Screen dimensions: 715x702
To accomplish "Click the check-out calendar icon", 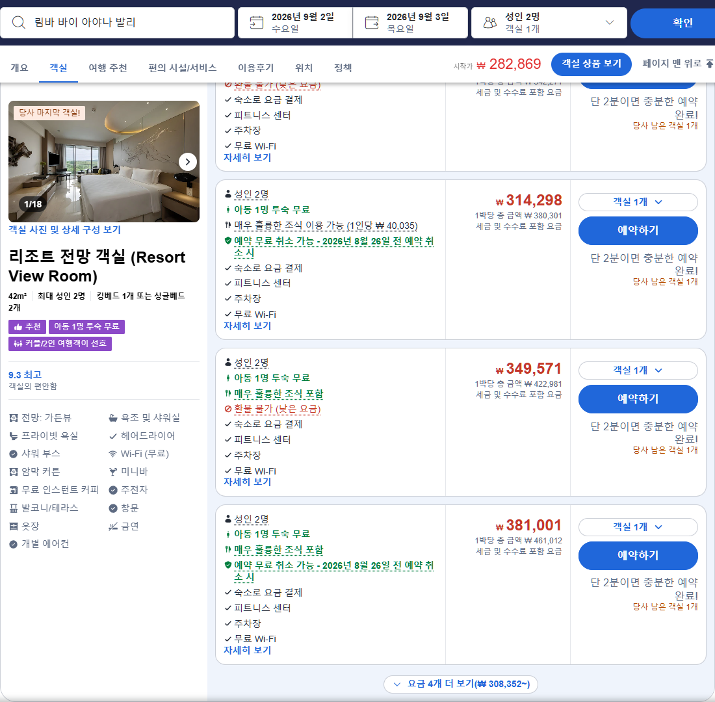I will coord(372,22).
